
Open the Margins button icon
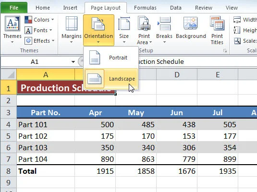click(72, 24)
